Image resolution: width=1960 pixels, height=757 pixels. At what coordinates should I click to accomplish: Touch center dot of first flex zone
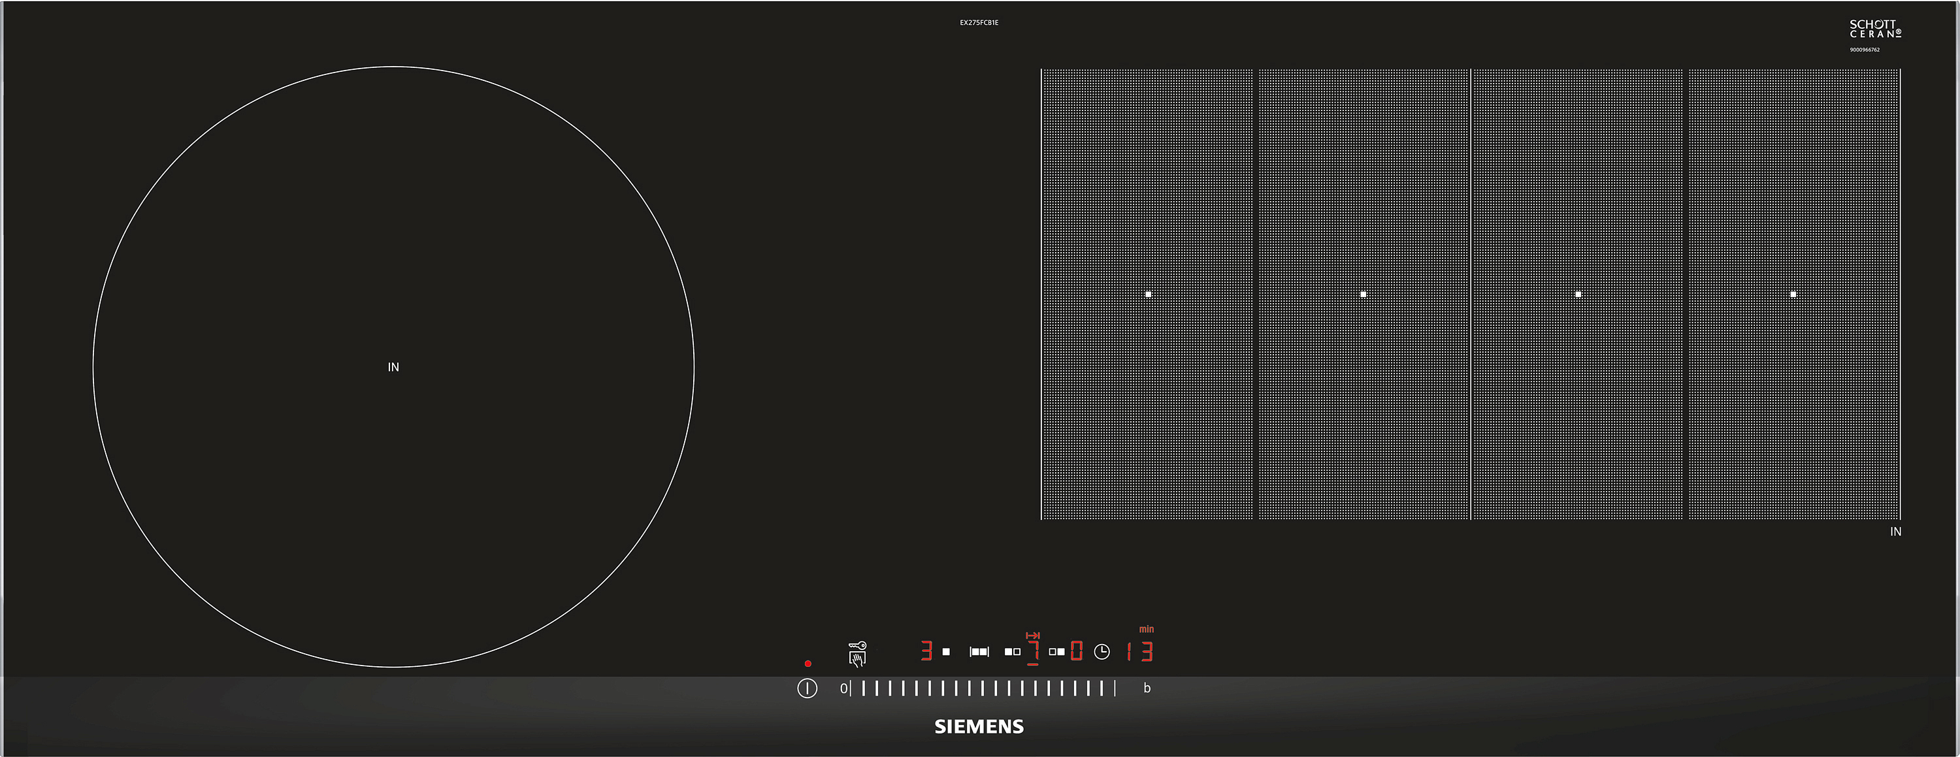(x=1148, y=295)
